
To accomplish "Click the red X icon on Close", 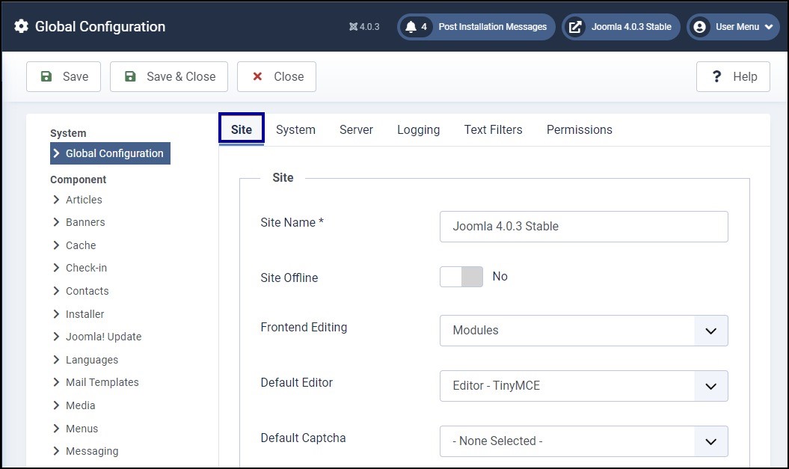I will pos(257,76).
